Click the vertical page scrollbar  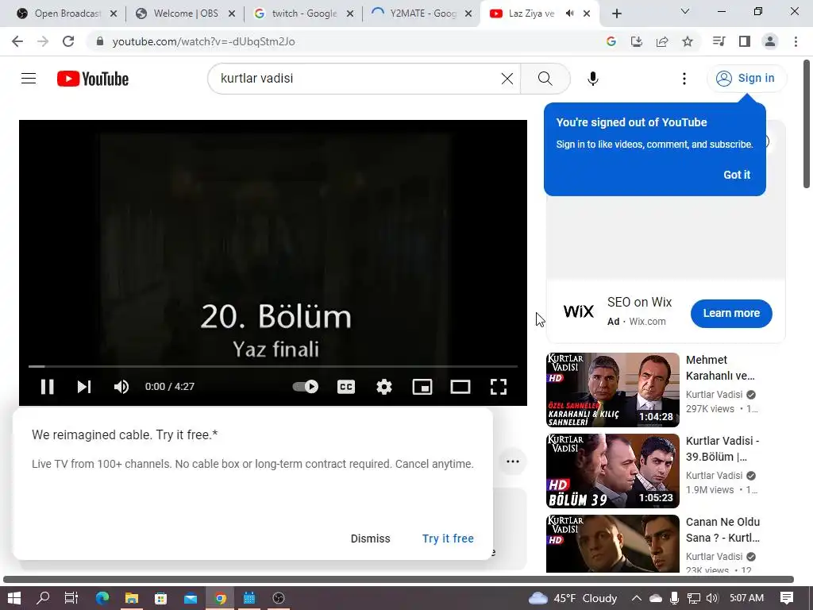pyautogui.click(x=807, y=125)
